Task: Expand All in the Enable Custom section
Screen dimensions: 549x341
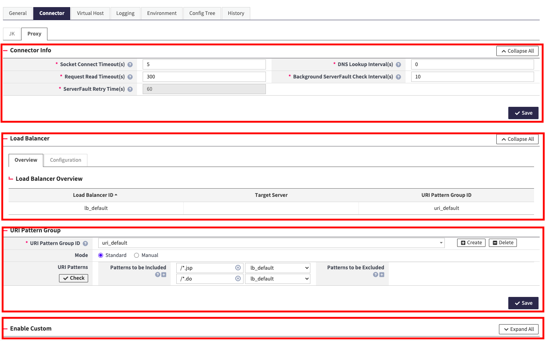Action: (519, 329)
